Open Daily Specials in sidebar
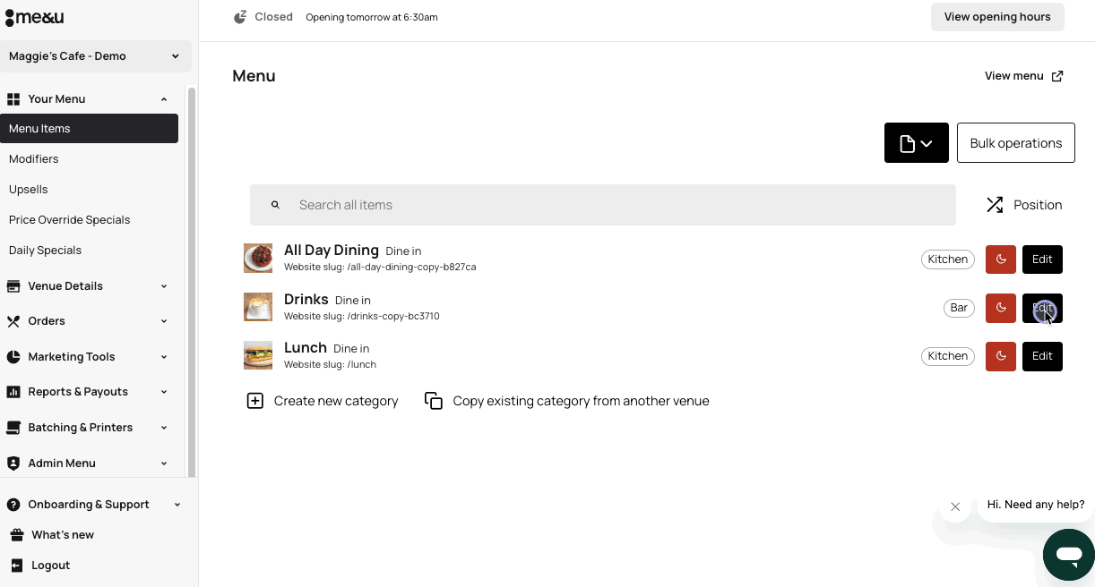The width and height of the screenshot is (1095, 587). coord(45,251)
